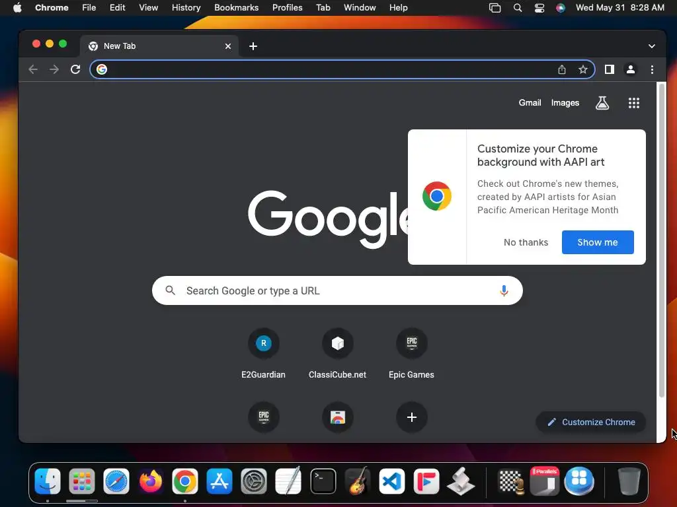
Task: Open the E2Guardian shortcut
Action: coord(263,354)
